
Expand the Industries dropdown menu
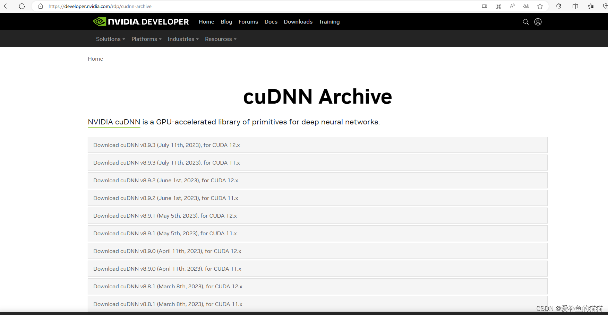tap(183, 39)
